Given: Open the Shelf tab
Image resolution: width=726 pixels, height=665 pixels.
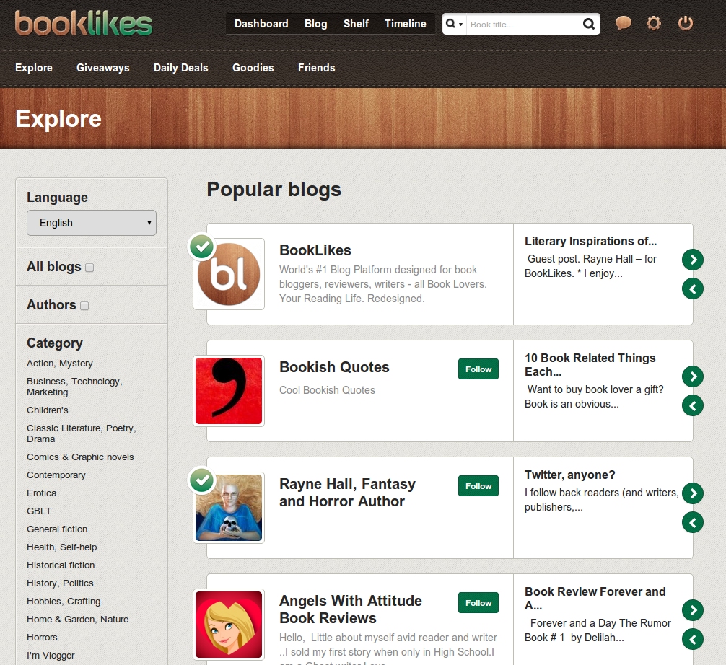Looking at the screenshot, I should click(356, 24).
